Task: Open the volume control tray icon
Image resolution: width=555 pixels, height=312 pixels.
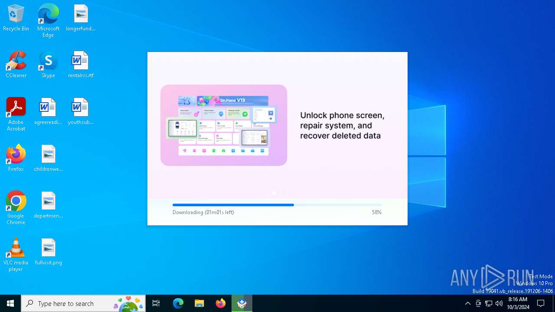Action: pyautogui.click(x=499, y=303)
